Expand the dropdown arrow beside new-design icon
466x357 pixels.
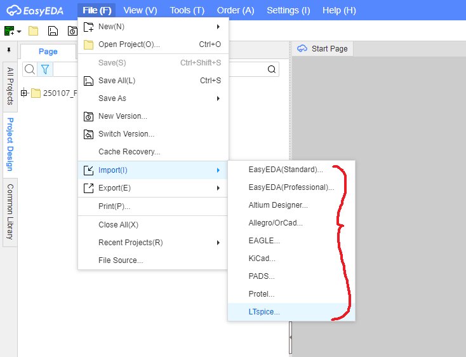point(19,31)
